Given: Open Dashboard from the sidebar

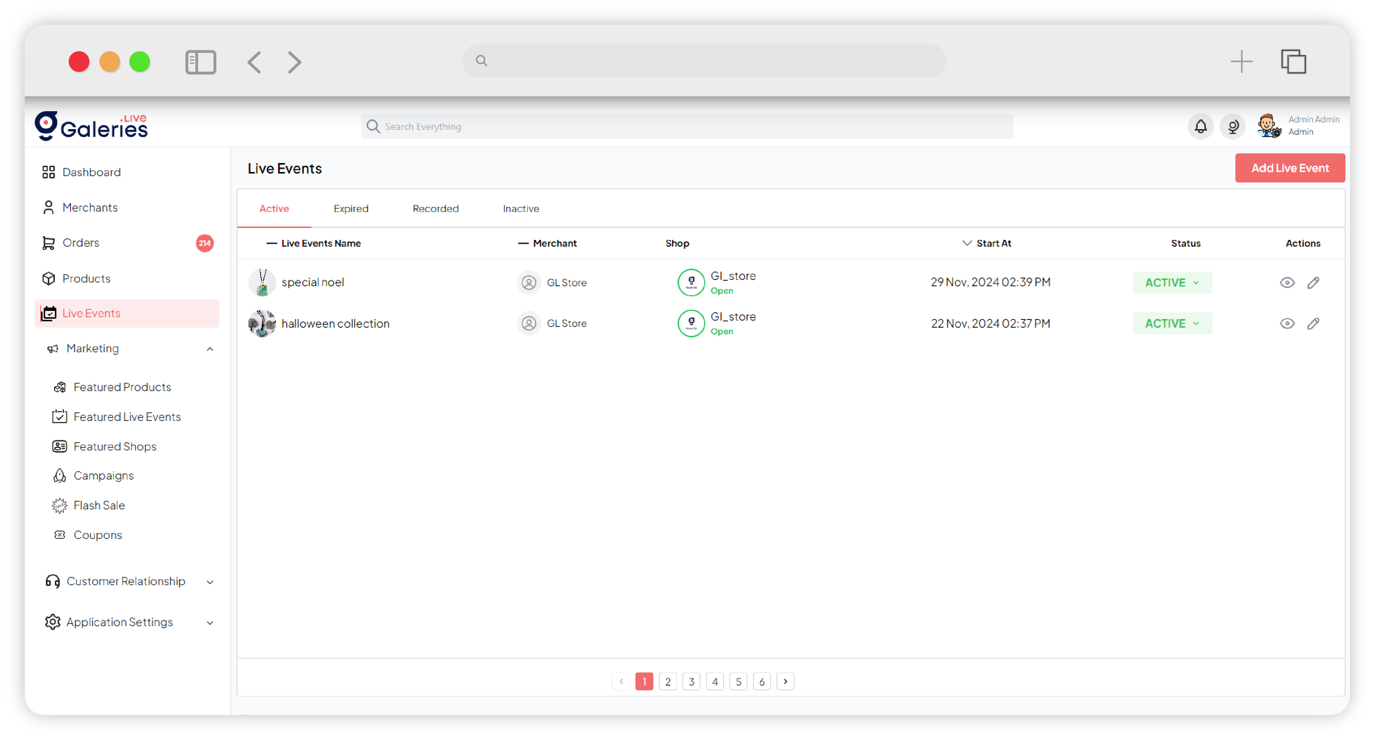Looking at the screenshot, I should click(91, 172).
